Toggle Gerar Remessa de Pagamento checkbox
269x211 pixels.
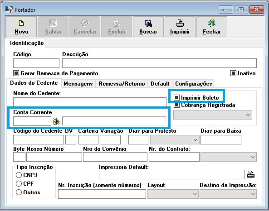pyautogui.click(x=16, y=73)
